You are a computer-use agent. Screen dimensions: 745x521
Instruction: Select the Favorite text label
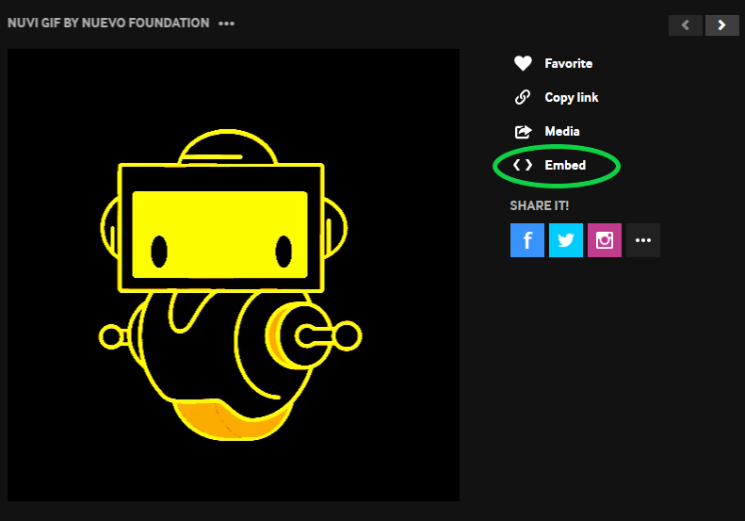point(568,63)
